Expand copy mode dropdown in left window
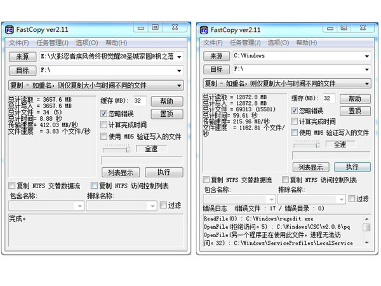The image size is (381, 286). pos(179,86)
